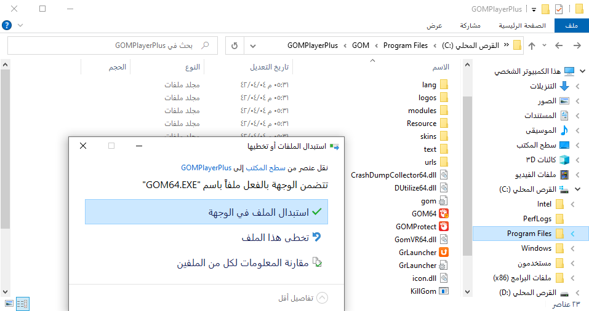Select the GOM64 application icon
Screen dimensions: 589x311
coord(444,214)
